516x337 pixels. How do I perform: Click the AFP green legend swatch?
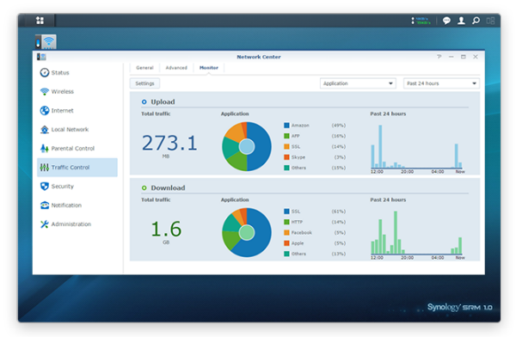click(x=286, y=136)
